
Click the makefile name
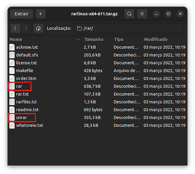point(25,71)
